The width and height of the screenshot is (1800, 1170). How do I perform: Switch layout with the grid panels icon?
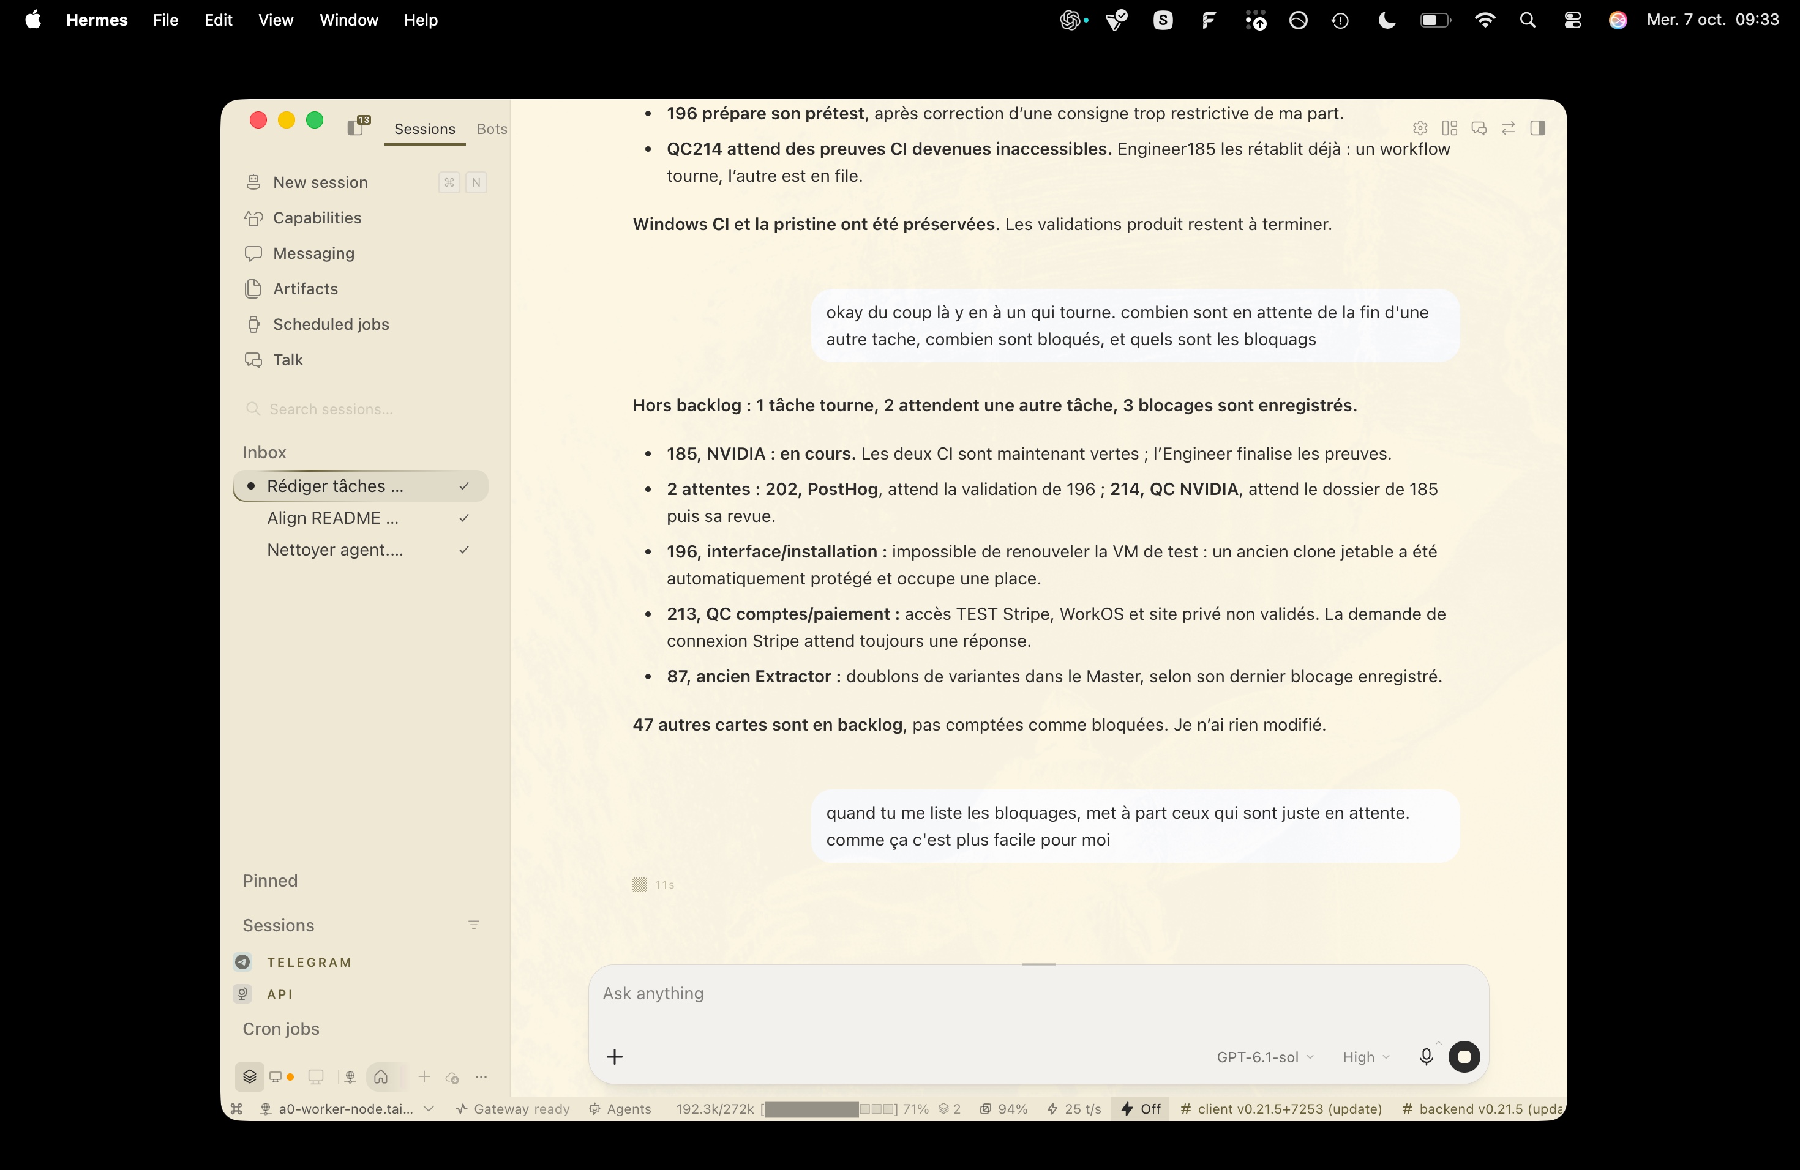[1449, 128]
